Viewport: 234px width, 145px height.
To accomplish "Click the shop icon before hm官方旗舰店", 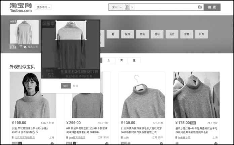I will coord(67,137).
